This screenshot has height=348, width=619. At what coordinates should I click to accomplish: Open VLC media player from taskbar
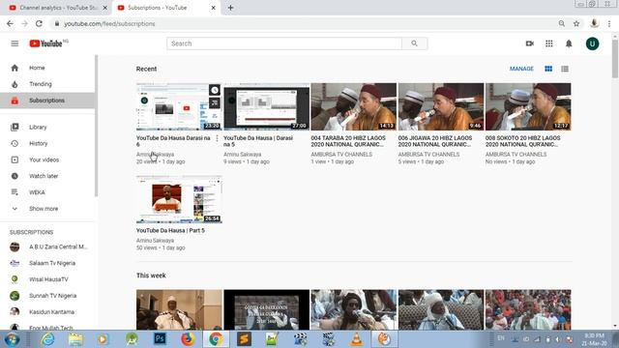357,339
